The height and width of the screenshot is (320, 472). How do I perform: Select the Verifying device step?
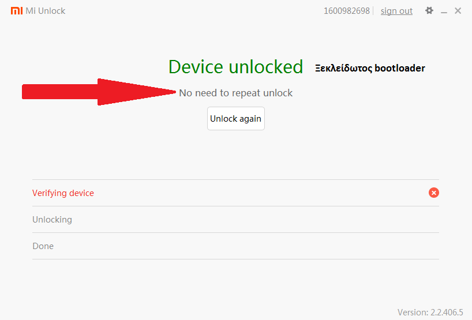(x=63, y=193)
